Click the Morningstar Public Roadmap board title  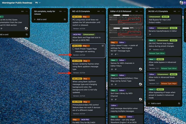coord(17,3)
